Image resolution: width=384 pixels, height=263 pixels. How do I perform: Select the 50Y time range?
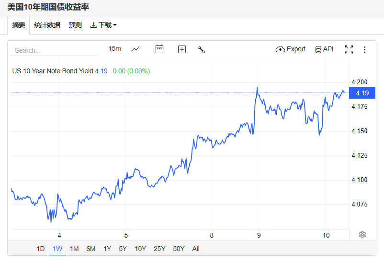click(x=179, y=249)
